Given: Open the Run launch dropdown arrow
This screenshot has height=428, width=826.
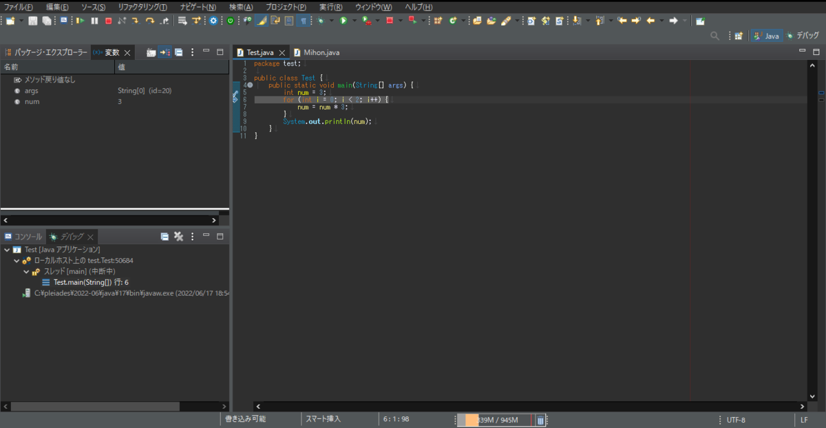Looking at the screenshot, I should tap(354, 21).
